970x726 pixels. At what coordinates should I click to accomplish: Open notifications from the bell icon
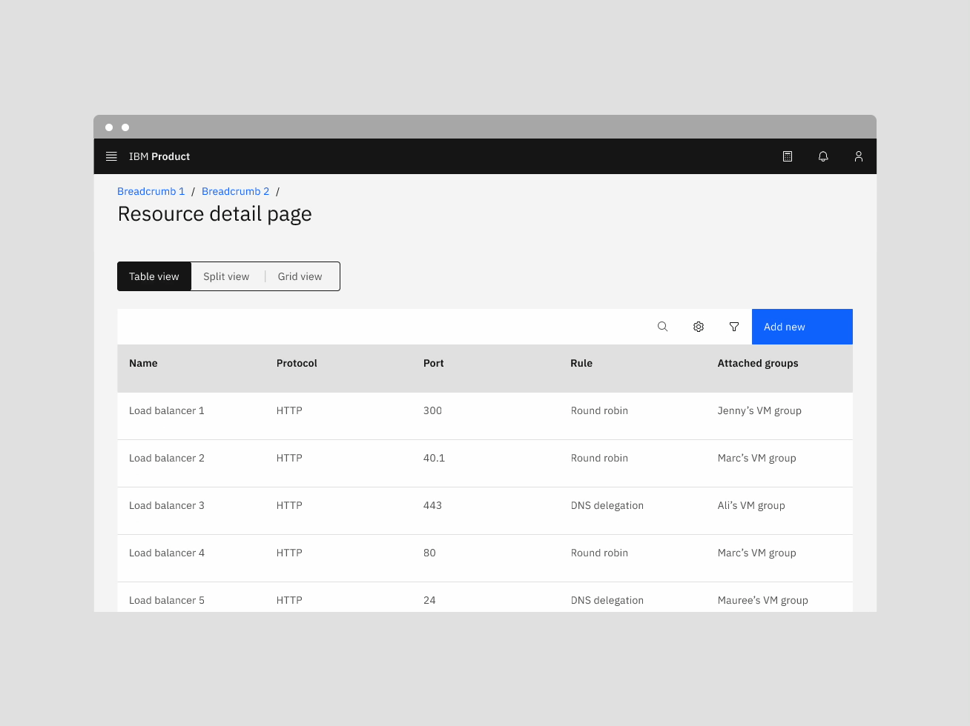823,156
